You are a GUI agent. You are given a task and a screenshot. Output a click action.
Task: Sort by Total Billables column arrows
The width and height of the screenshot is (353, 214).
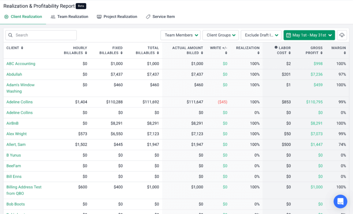[158, 53]
